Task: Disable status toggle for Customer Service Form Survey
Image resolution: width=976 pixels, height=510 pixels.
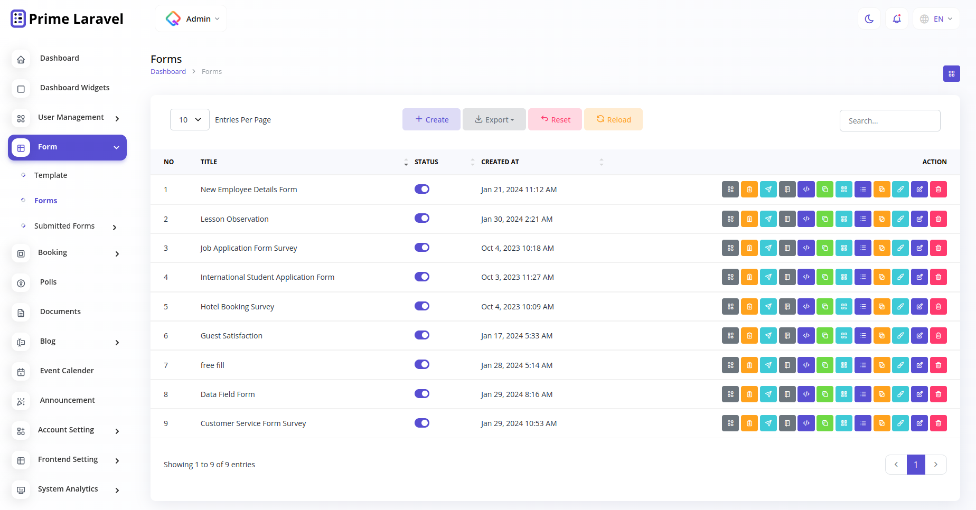Action: pos(422,423)
